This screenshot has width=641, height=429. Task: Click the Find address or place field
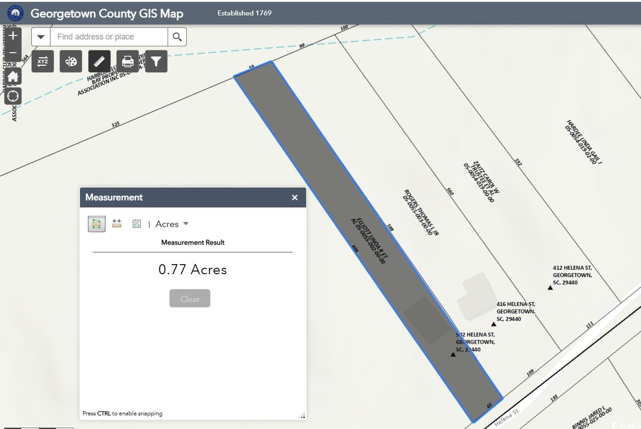109,37
